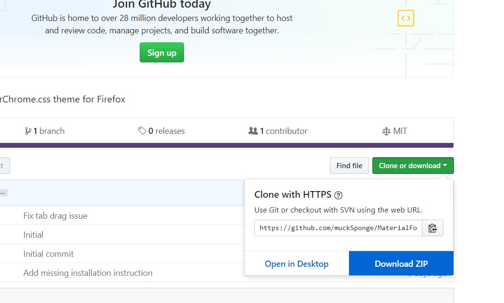Click Download ZIP

(401, 264)
